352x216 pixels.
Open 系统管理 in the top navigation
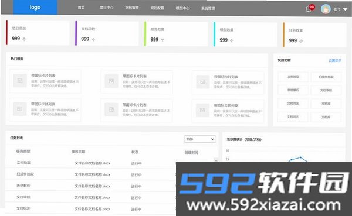point(208,9)
